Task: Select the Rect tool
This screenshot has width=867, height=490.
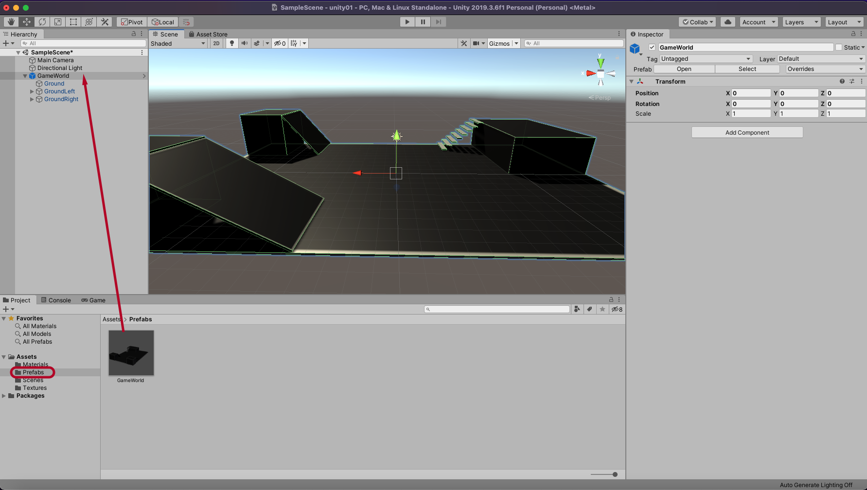Action: (73, 22)
